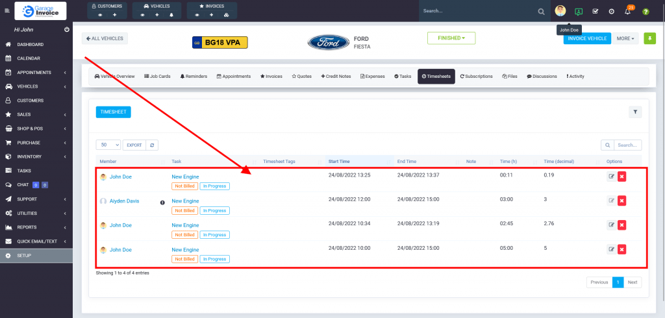Switch to the Reminders tab
Image resolution: width=665 pixels, height=318 pixels.
tap(194, 77)
